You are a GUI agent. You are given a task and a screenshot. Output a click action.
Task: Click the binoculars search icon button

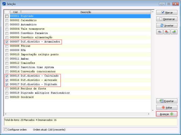(x=160, y=32)
